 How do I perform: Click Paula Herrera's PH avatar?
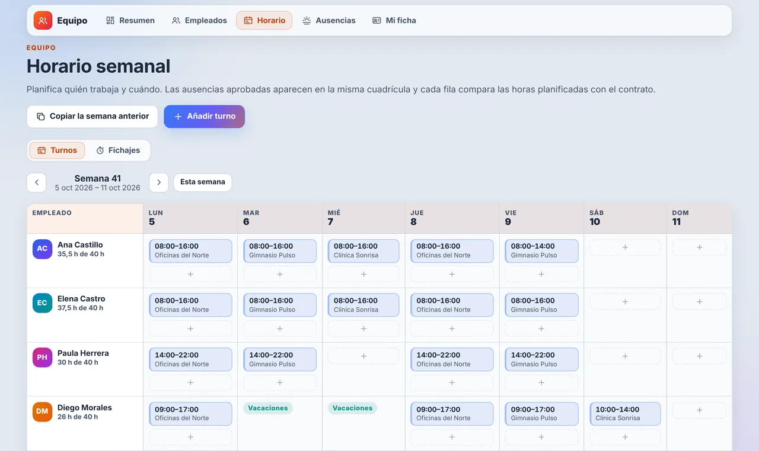[42, 357]
